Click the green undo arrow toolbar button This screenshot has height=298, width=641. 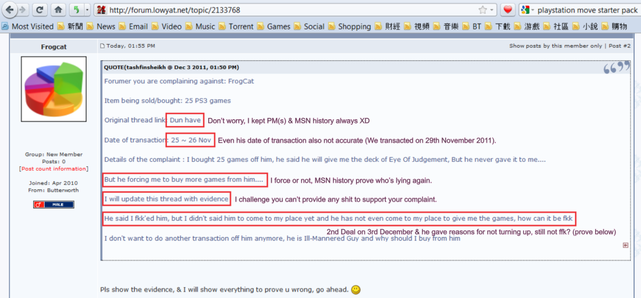pyautogui.click(x=77, y=10)
